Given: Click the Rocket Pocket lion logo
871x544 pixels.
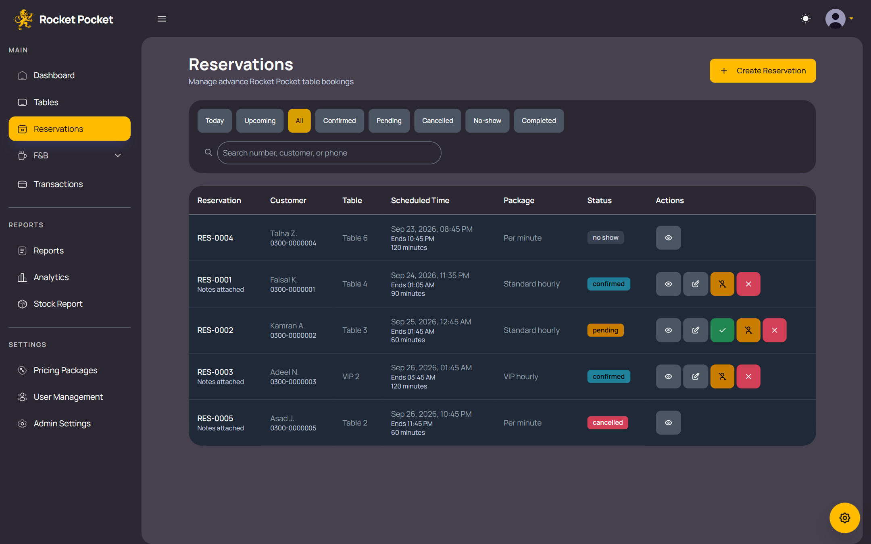Looking at the screenshot, I should pyautogui.click(x=23, y=19).
